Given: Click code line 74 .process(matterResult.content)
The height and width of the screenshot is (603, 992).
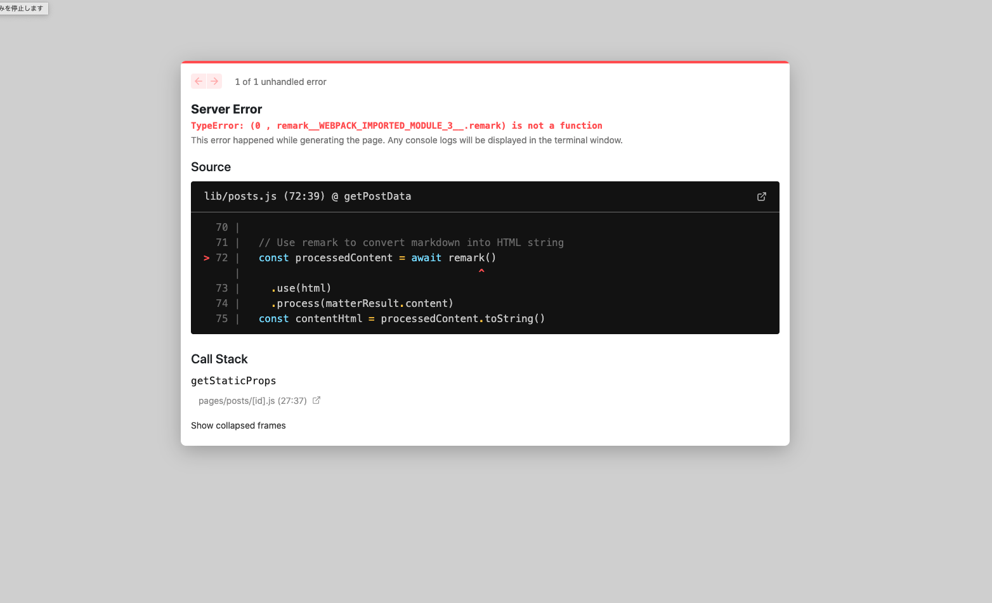Looking at the screenshot, I should (x=362, y=303).
